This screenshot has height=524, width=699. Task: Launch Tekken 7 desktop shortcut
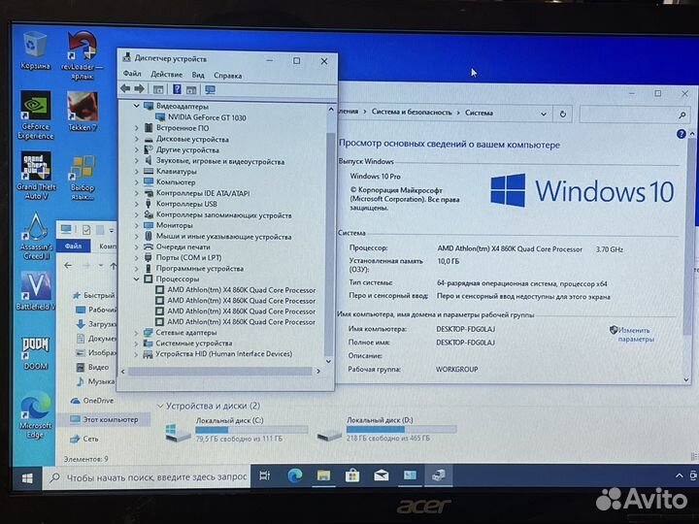point(83,112)
